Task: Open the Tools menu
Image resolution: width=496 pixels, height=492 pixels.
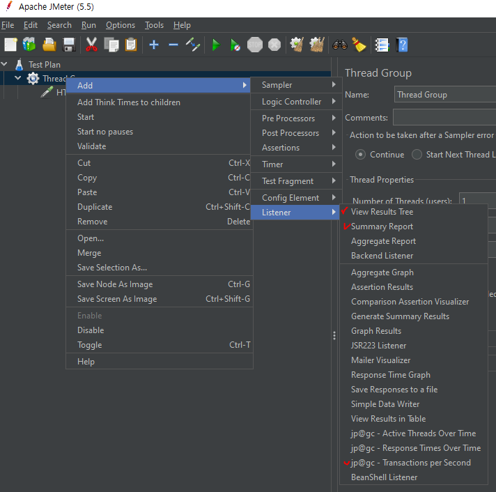Action: [154, 25]
